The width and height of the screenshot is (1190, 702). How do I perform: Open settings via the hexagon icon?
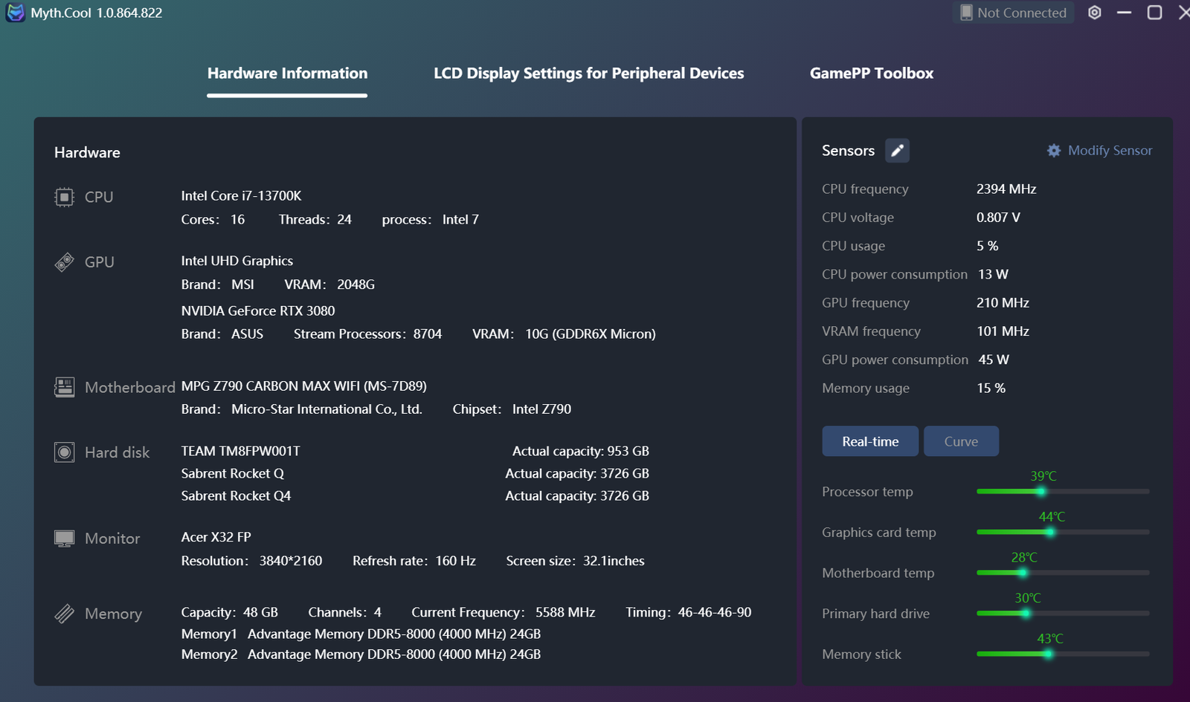click(1094, 13)
